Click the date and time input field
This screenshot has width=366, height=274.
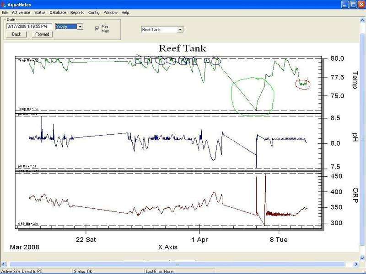click(x=29, y=26)
